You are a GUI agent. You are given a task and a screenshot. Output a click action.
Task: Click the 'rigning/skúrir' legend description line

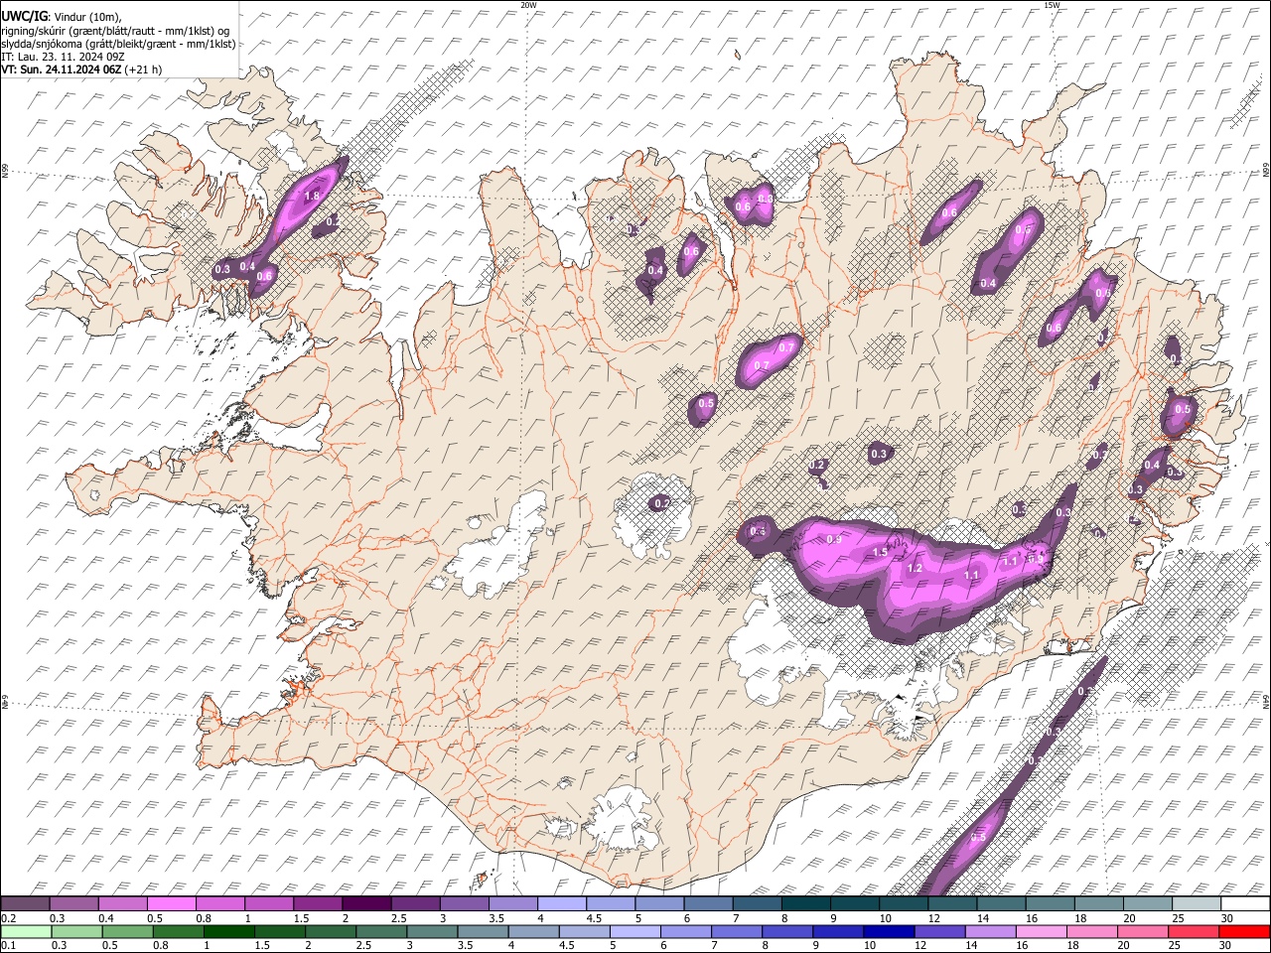(115, 31)
